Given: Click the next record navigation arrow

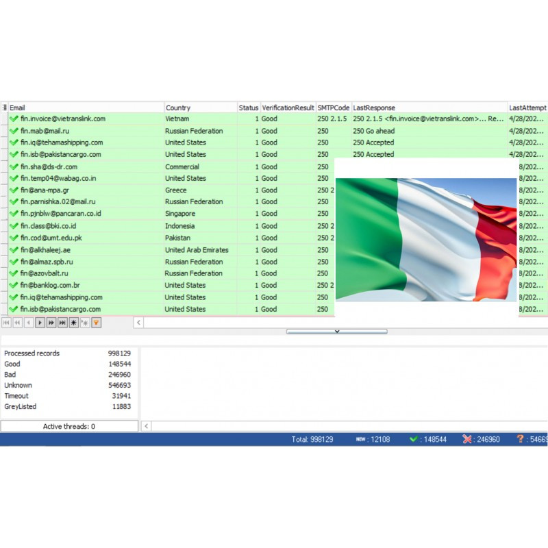Looking at the screenshot, I should point(40,323).
